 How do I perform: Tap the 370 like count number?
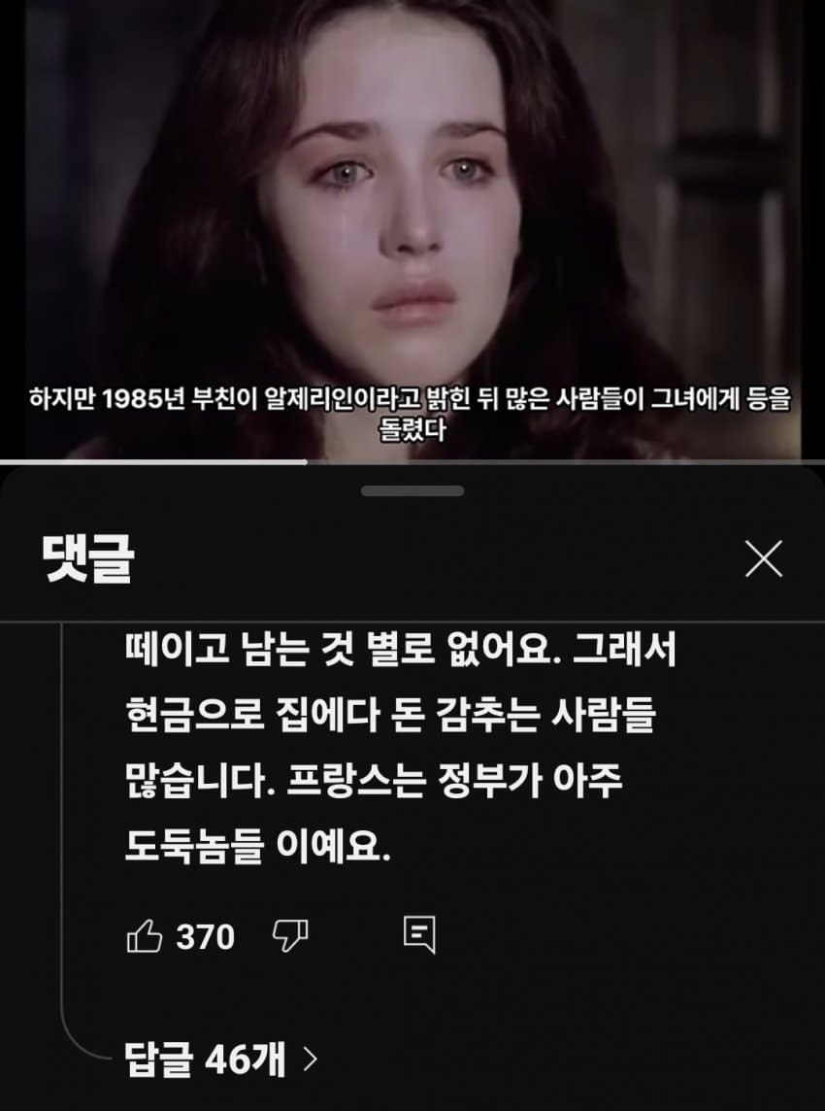[x=206, y=937]
